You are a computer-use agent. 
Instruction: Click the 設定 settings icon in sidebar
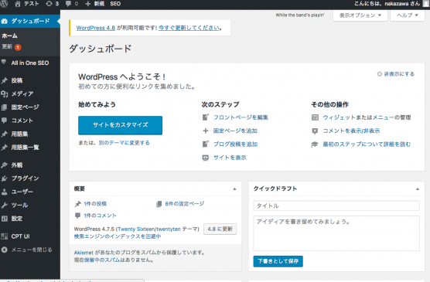click(x=4, y=219)
